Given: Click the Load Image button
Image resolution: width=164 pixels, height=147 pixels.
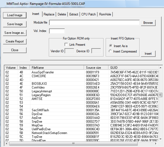Looking at the screenshot, I should (15, 15).
